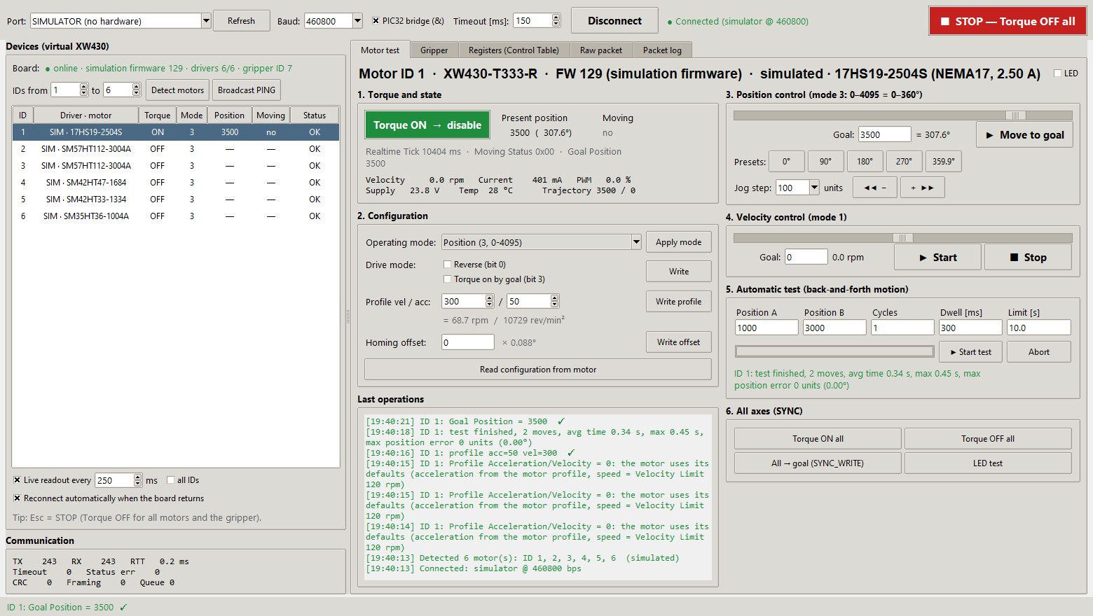This screenshot has width=1093, height=616.
Task: Increase the IDs from spinner value
Action: (x=84, y=87)
